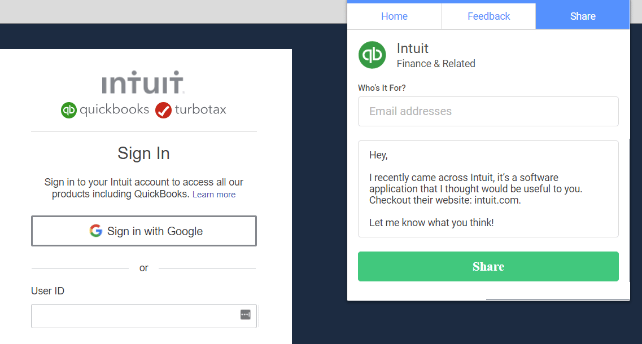
Task: Click the Intuit title in the share panel
Action: click(x=412, y=48)
